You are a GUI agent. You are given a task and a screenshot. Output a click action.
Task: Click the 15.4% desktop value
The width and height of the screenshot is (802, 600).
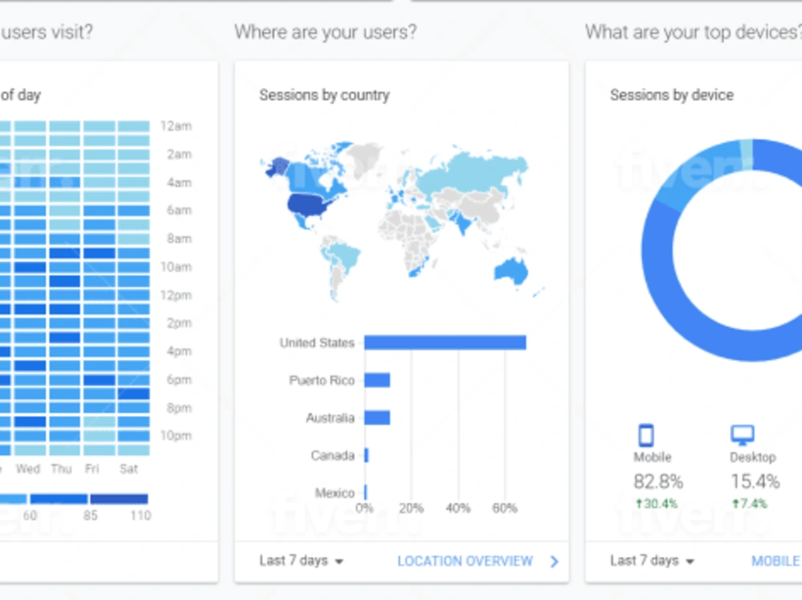coord(755,481)
